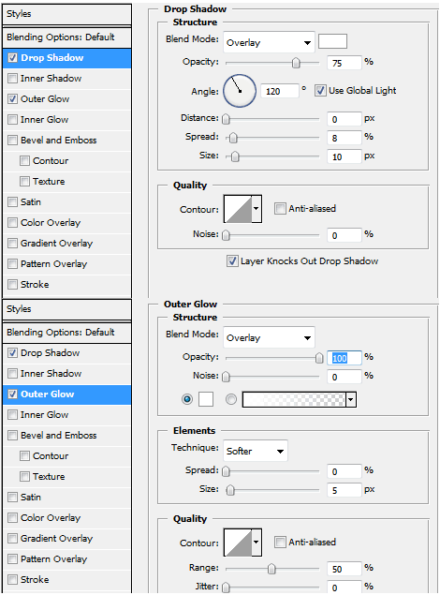Expand the Outer Glow contour picker arrow
The image size is (440, 595).
point(257,543)
